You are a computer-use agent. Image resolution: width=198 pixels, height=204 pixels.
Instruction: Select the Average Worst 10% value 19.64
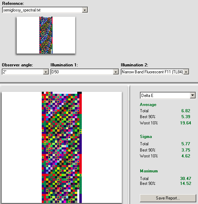click(185, 123)
